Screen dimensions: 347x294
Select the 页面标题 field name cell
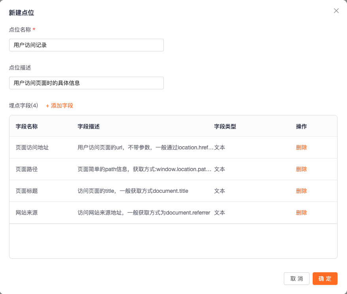pyautogui.click(x=26, y=191)
